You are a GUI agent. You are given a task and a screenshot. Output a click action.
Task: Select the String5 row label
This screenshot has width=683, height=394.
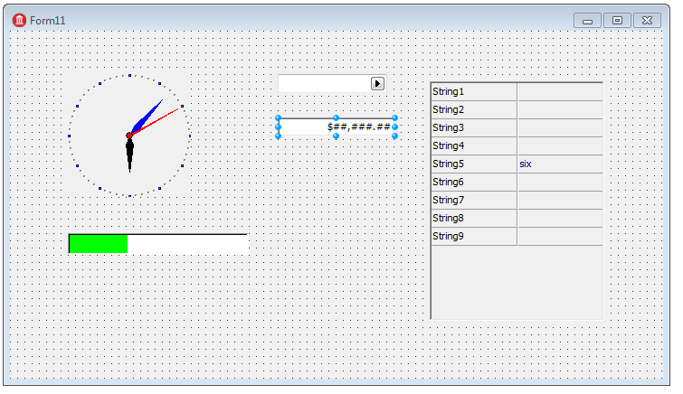473,164
